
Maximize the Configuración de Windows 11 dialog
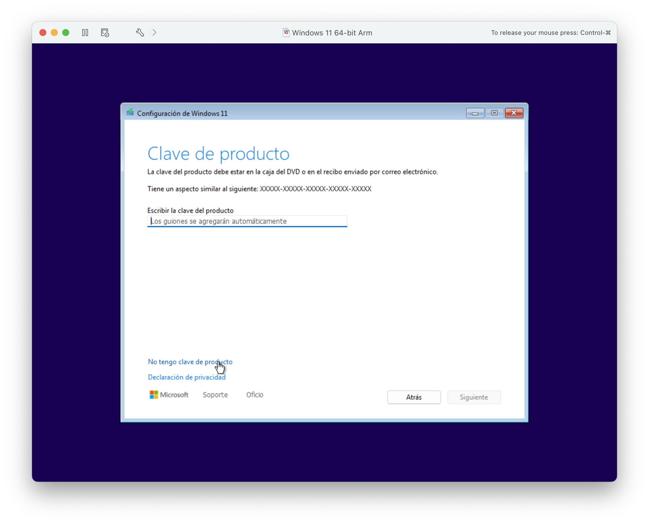[x=494, y=113]
